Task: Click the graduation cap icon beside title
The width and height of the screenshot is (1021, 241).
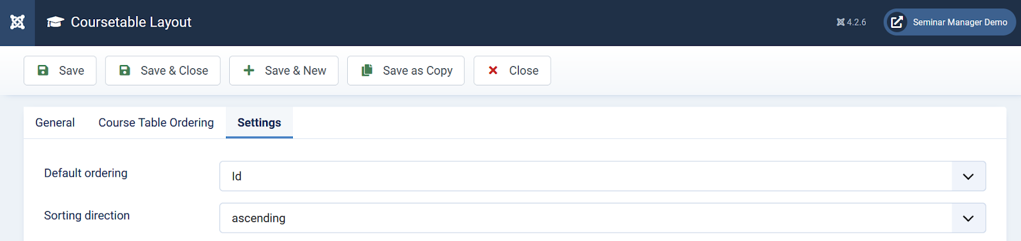Action: 56,22
